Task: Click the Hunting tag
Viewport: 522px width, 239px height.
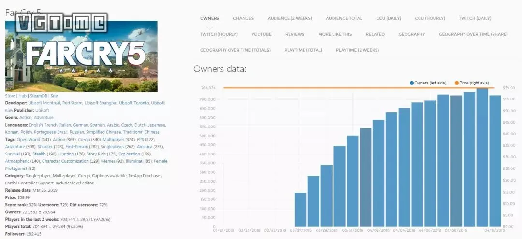Action: [x=66, y=154]
